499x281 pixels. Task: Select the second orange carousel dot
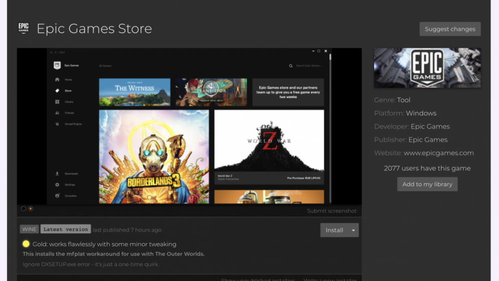tap(30, 209)
